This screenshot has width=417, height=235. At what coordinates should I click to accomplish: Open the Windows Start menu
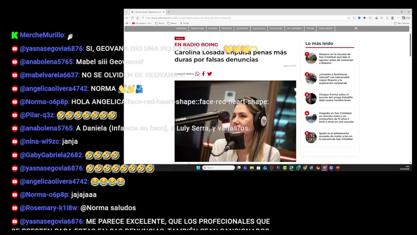pos(198,168)
